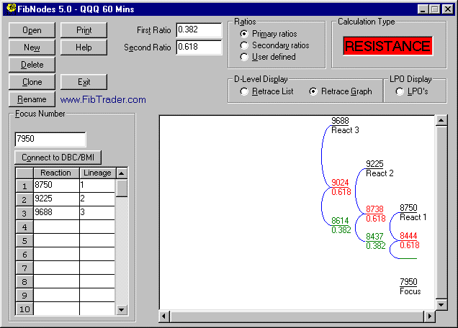Image resolution: width=458 pixels, height=328 pixels.
Task: Click lineage cell in row 3
Action: pyautogui.click(x=97, y=213)
